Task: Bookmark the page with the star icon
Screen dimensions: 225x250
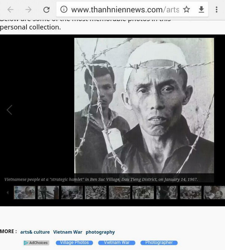Action: (x=187, y=10)
